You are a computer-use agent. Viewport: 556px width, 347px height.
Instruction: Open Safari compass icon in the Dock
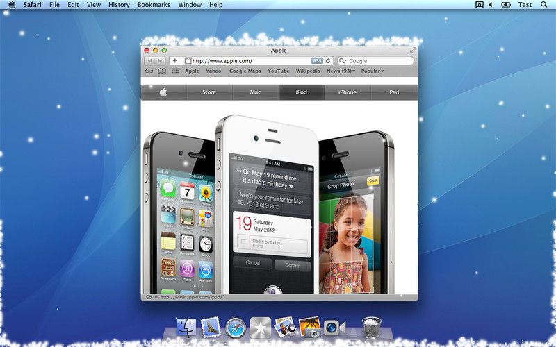point(236,328)
